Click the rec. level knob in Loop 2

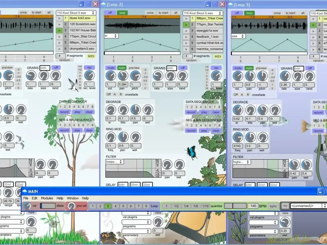[216, 76]
